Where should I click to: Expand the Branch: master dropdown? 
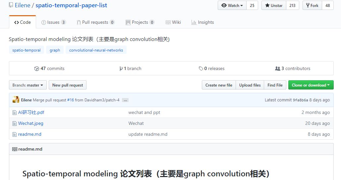click(x=28, y=85)
